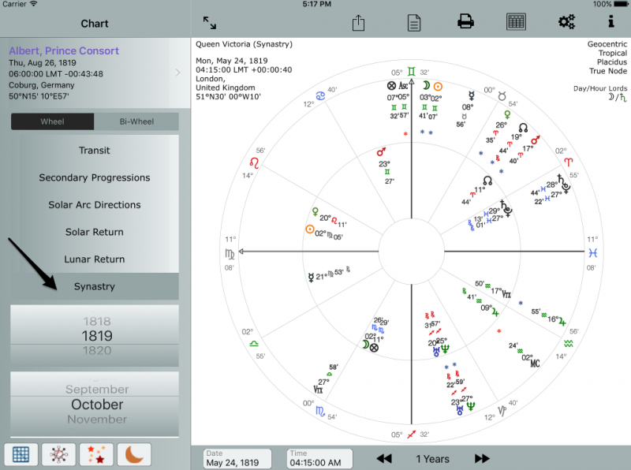The width and height of the screenshot is (631, 470).
Task: Switch to Transit chart type
Action: coord(95,150)
